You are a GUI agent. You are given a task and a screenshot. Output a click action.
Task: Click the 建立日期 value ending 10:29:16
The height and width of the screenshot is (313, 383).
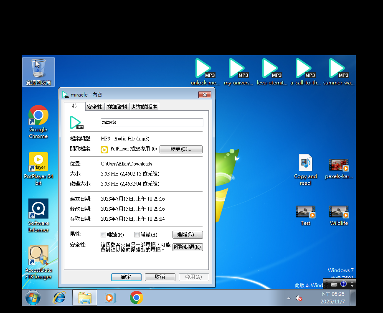133,199
